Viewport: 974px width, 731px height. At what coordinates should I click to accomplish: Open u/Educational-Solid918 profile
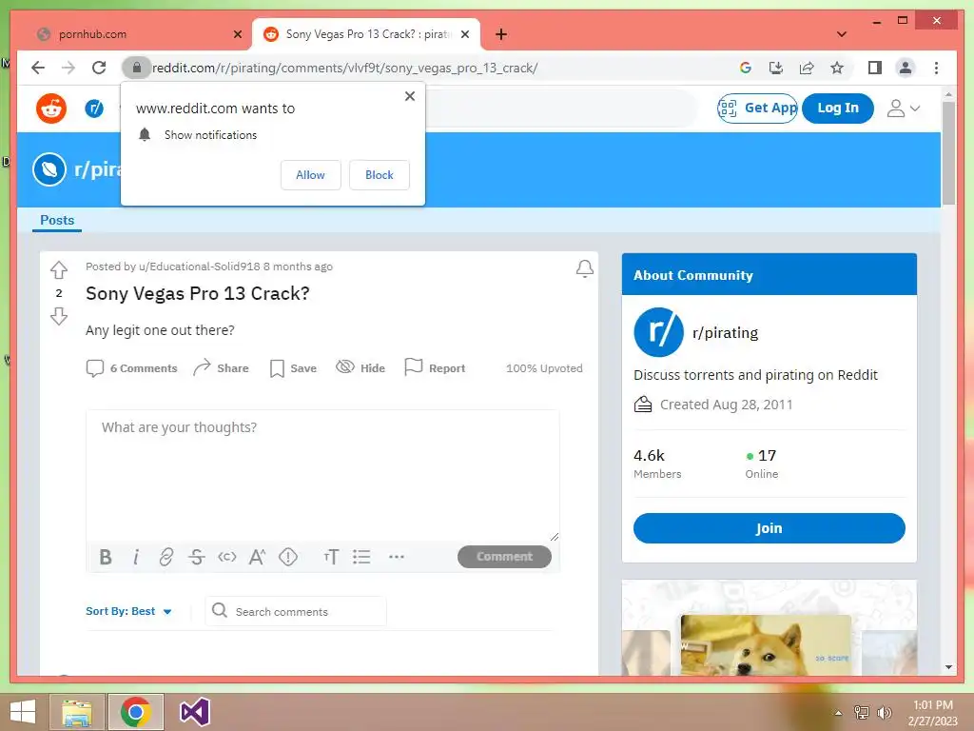pos(200,267)
